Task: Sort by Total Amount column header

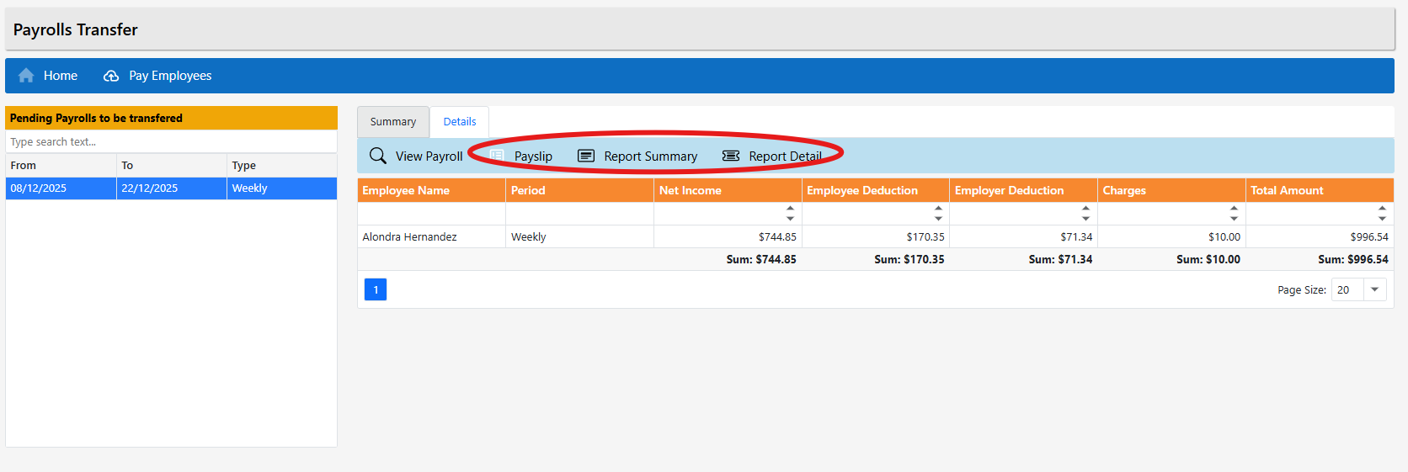Action: coord(1320,190)
